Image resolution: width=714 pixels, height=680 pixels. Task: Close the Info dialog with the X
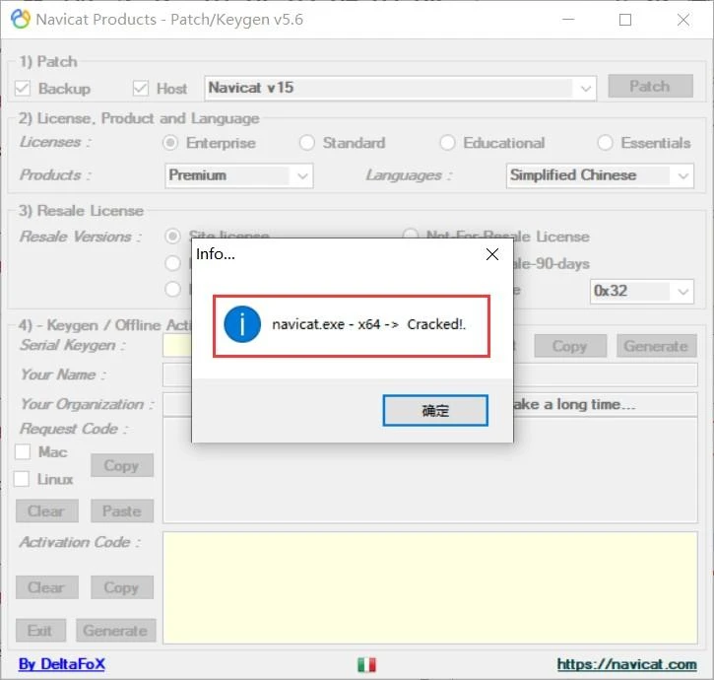(492, 254)
